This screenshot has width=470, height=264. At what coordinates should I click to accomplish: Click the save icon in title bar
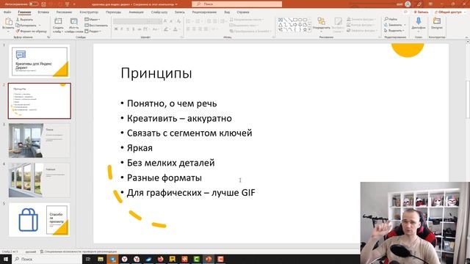(x=44, y=4)
